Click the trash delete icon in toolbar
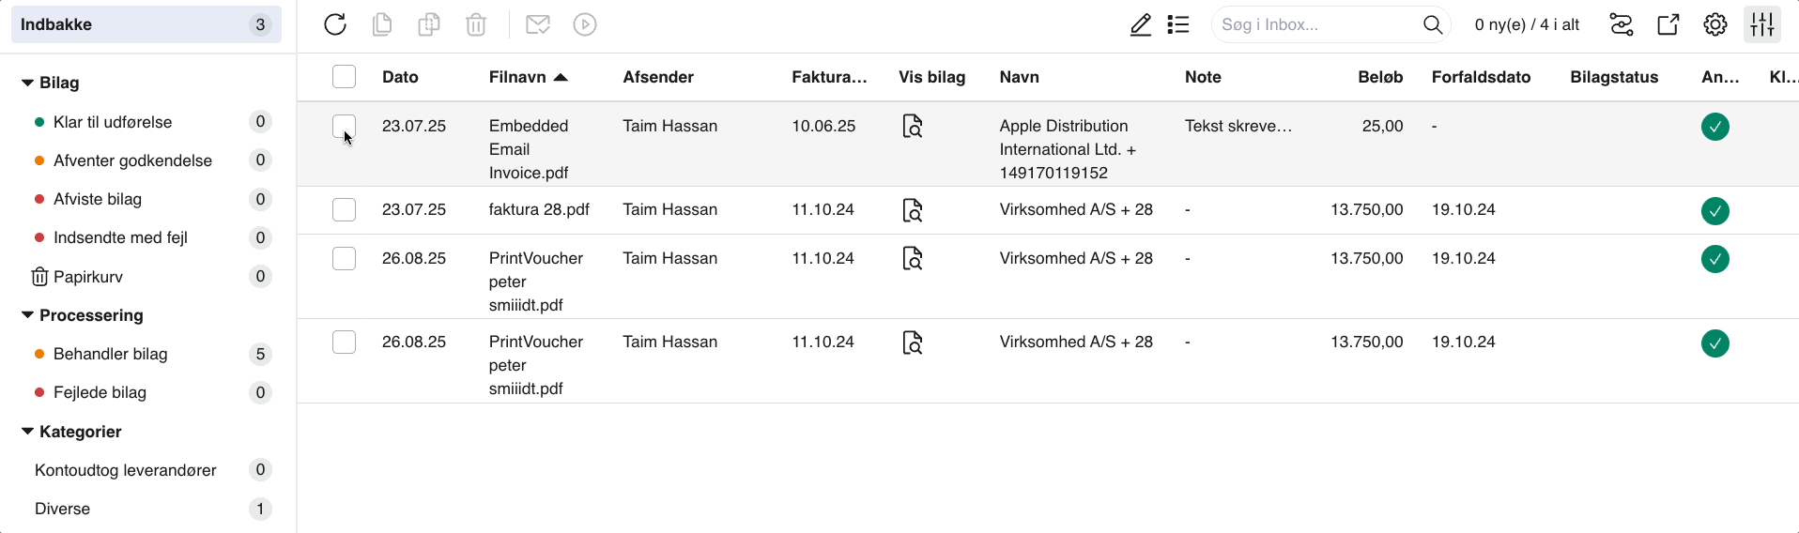Image resolution: width=1799 pixels, height=533 pixels. 476,24
